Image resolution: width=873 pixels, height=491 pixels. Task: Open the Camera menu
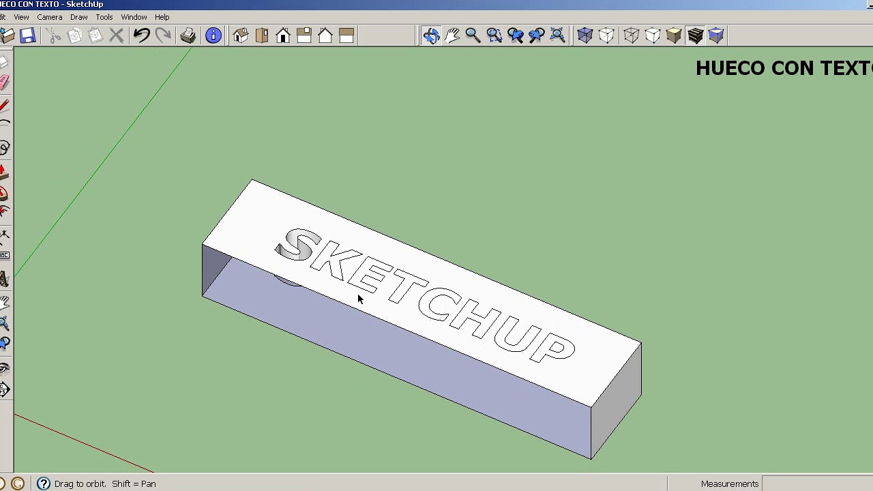click(x=50, y=17)
